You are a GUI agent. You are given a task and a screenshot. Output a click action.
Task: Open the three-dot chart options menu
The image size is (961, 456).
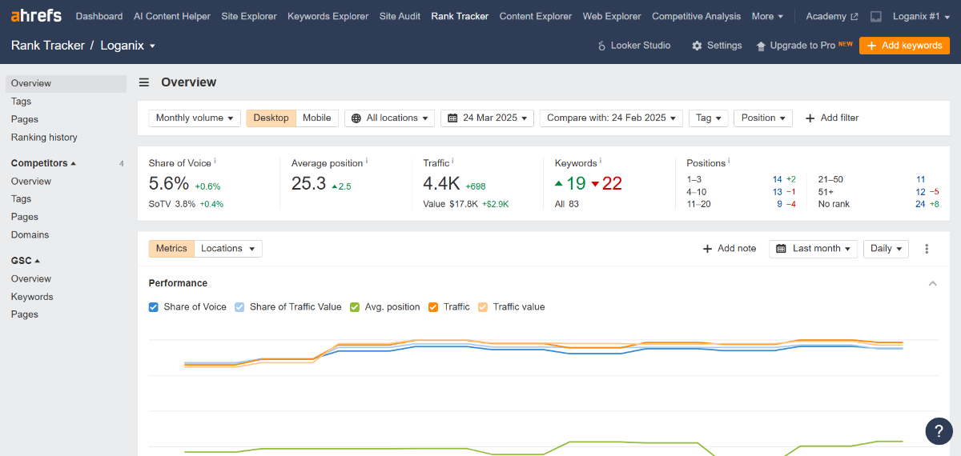[x=927, y=249]
